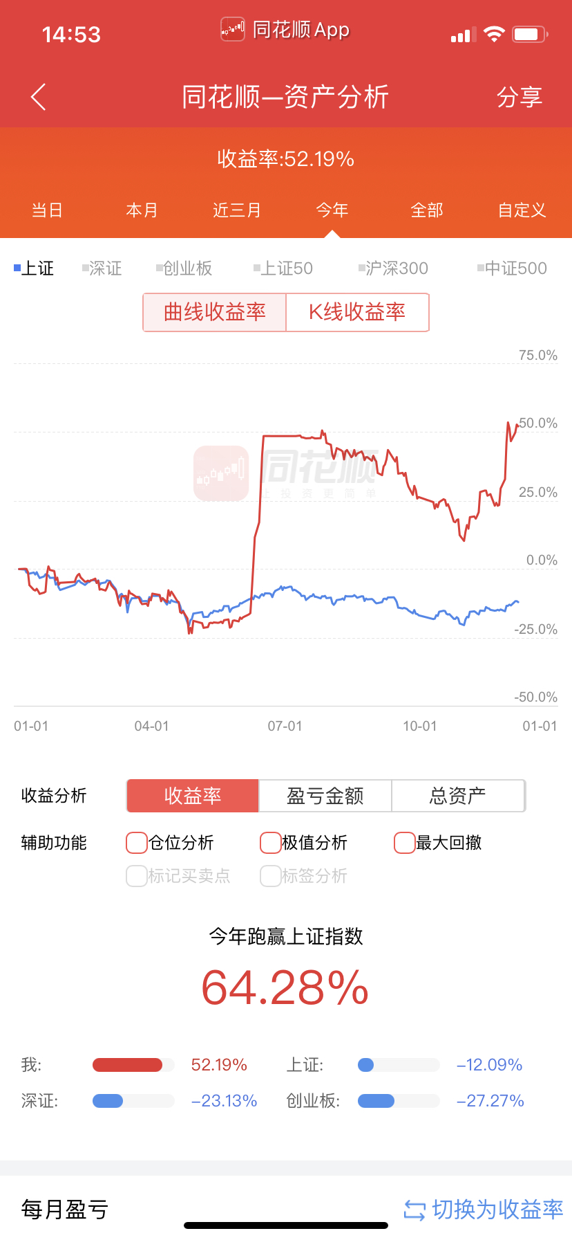
Task: Select the 全部 period tab
Action: (x=427, y=210)
